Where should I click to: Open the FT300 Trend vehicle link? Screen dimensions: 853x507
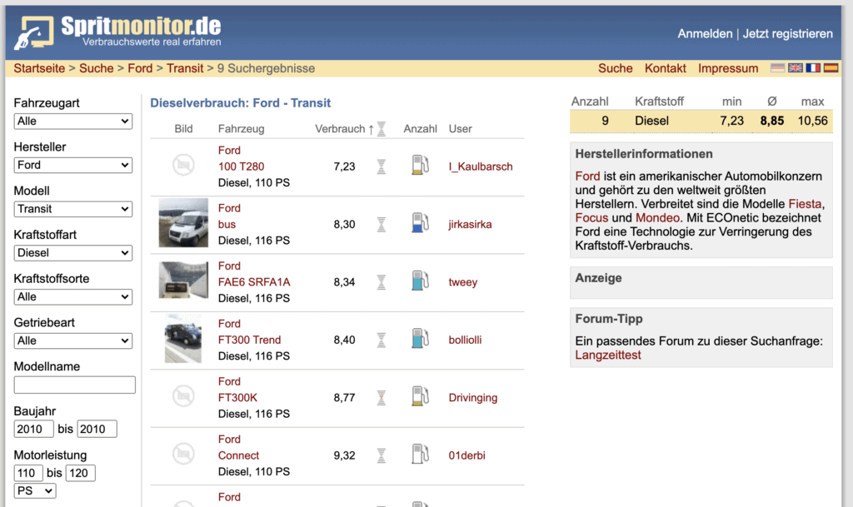250,340
